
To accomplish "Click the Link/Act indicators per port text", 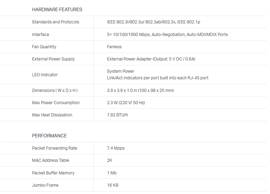I will click(158, 78).
